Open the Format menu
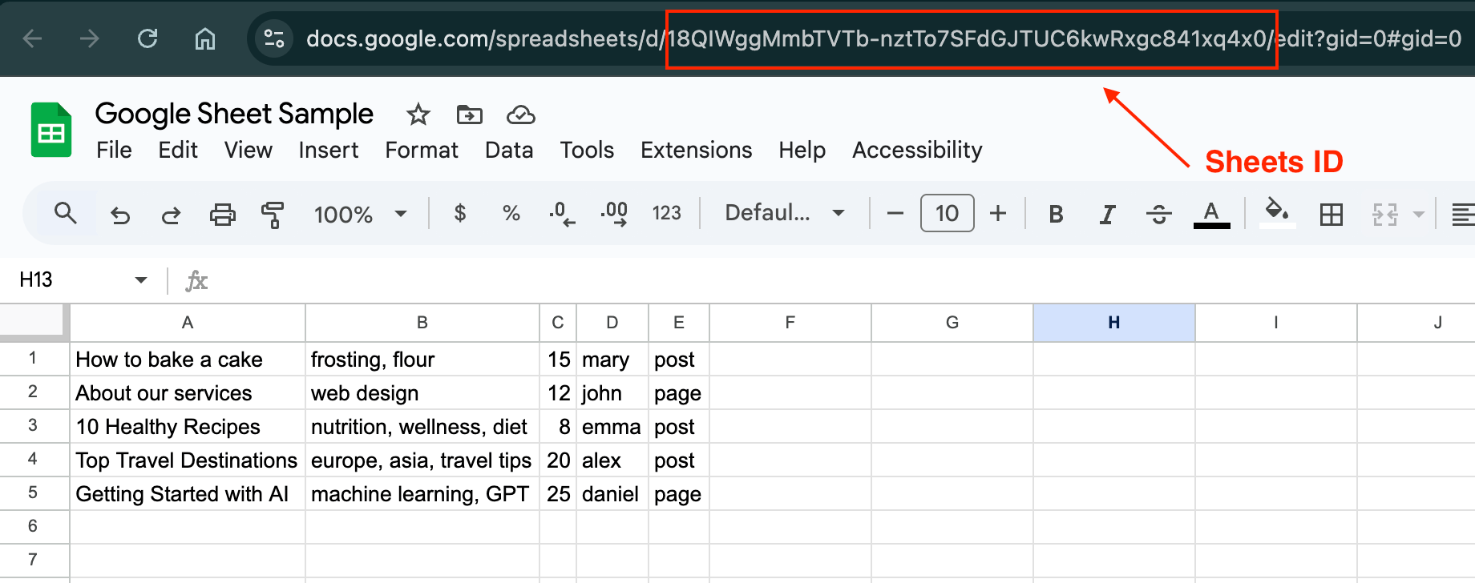This screenshot has height=583, width=1475. [x=422, y=150]
